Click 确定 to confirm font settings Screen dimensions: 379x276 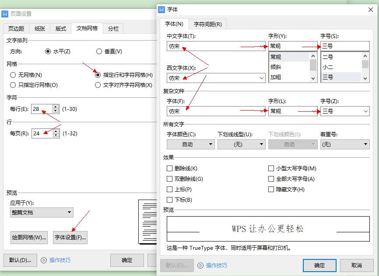[319, 266]
